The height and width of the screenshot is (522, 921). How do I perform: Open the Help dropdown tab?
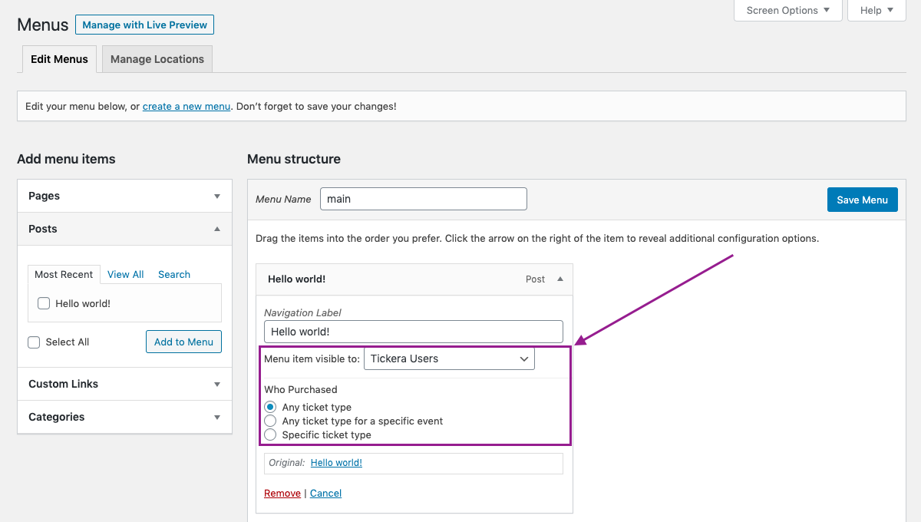click(876, 10)
